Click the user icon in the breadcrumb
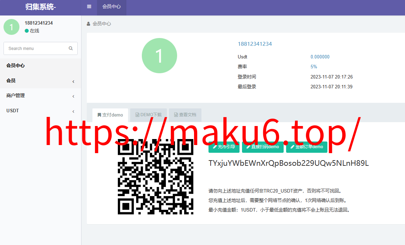This screenshot has width=405, height=245. coord(88,24)
